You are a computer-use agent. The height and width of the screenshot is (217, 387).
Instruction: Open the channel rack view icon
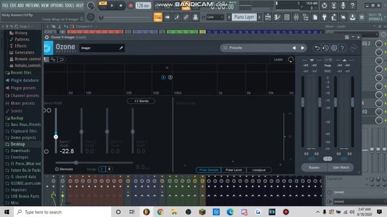click(x=287, y=17)
